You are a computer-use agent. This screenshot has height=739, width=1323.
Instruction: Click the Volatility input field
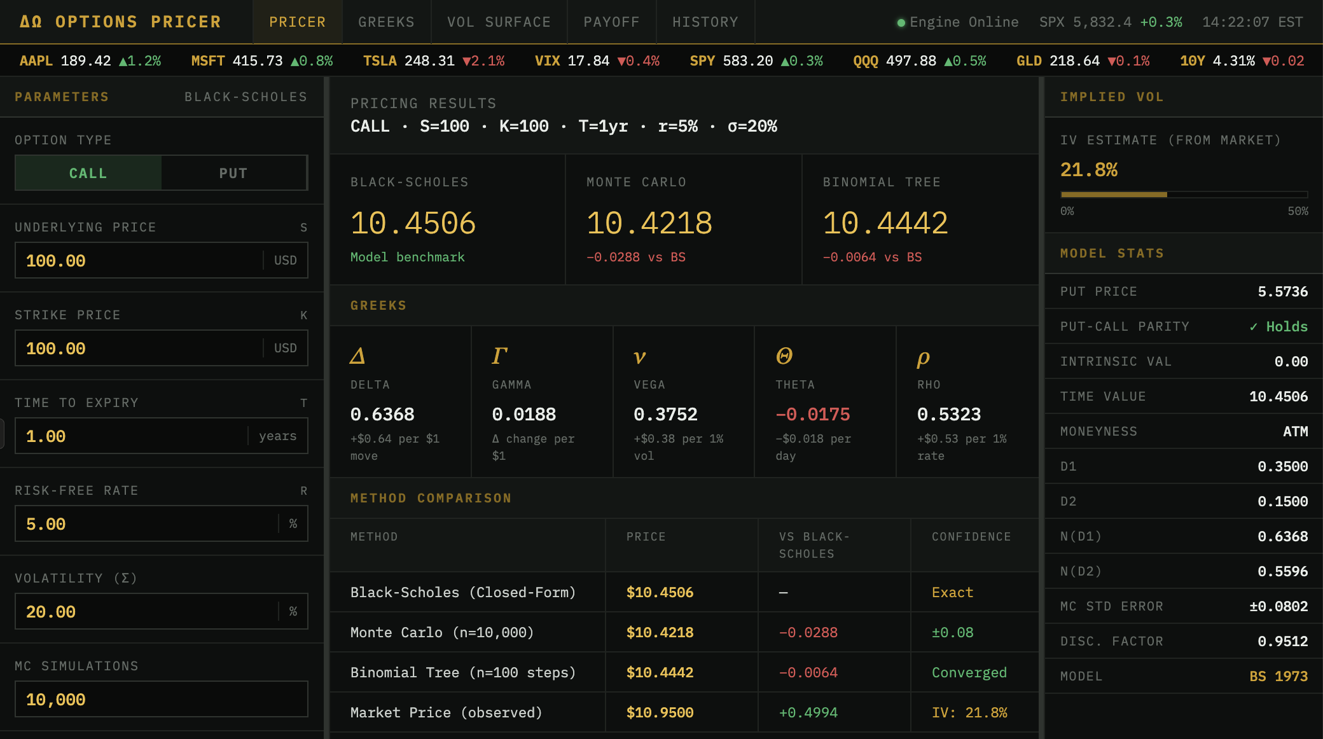click(x=162, y=611)
